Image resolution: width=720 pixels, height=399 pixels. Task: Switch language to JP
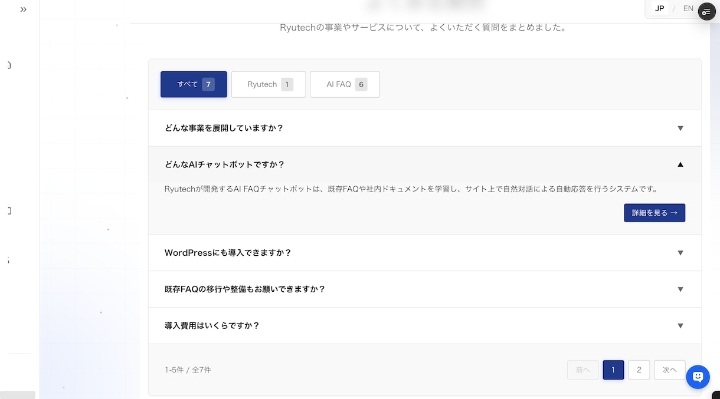(x=660, y=8)
